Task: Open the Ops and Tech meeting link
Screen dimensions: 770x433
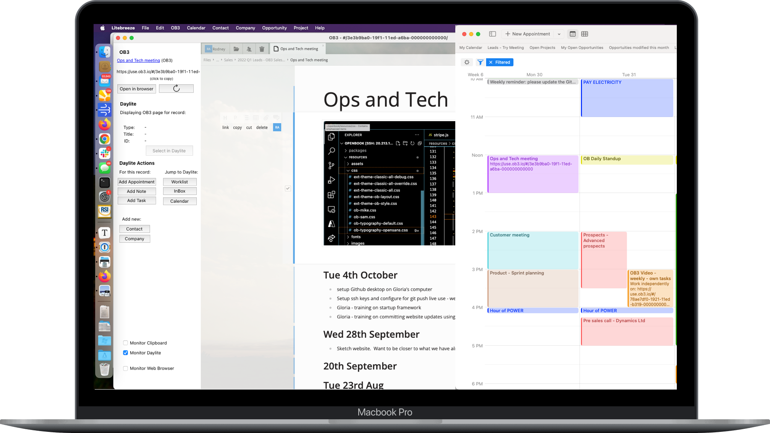Action: pyautogui.click(x=138, y=60)
